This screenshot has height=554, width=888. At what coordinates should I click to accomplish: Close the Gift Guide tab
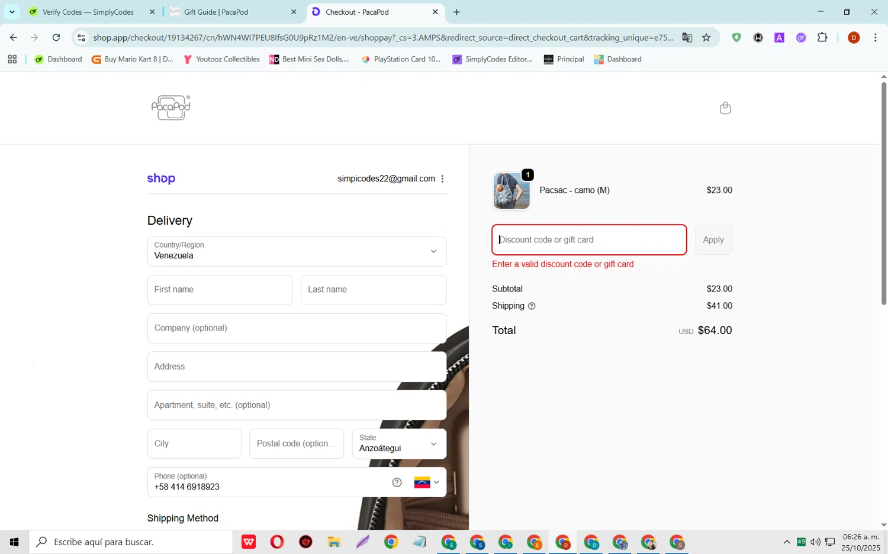point(294,12)
